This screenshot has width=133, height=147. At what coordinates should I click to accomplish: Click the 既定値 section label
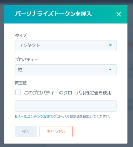pyautogui.click(x=21, y=83)
